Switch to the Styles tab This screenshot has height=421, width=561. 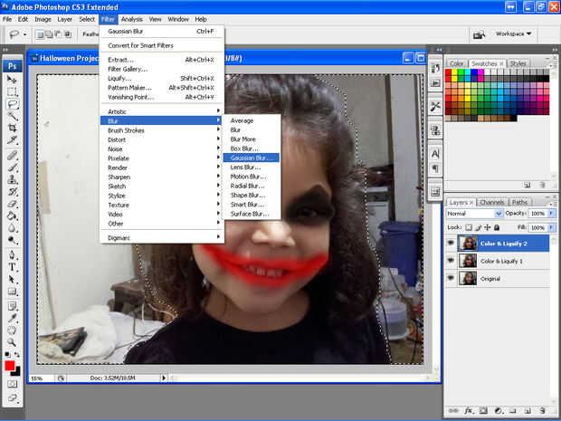coord(518,63)
